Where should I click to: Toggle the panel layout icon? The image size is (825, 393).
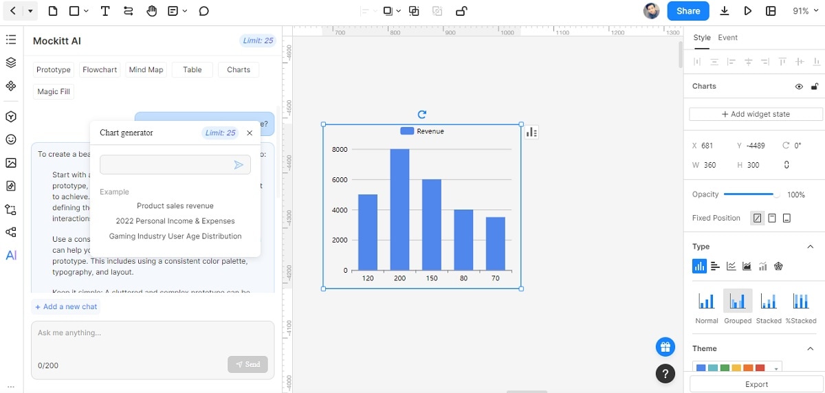pyautogui.click(x=771, y=11)
